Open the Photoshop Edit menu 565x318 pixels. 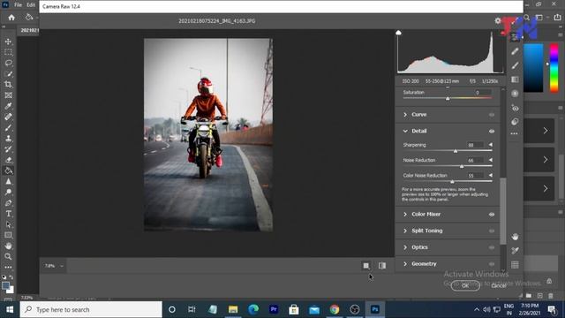pos(31,5)
